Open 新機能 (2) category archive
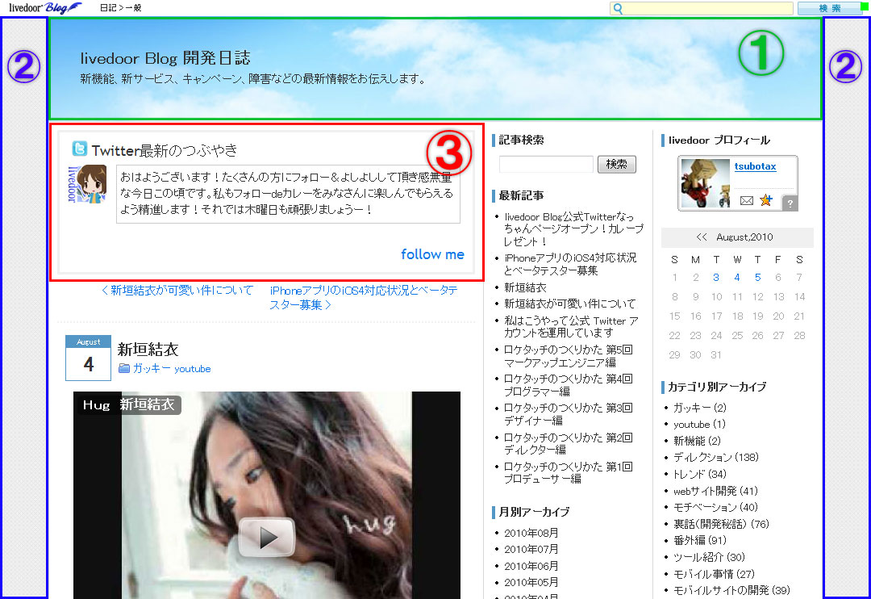Screen dimensions: 871x599 [x=697, y=441]
